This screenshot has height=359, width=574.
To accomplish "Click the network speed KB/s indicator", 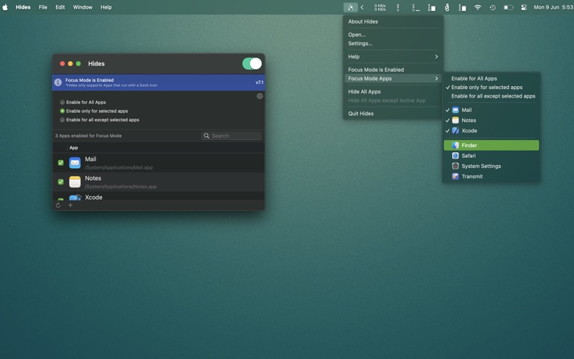I will [x=380, y=7].
